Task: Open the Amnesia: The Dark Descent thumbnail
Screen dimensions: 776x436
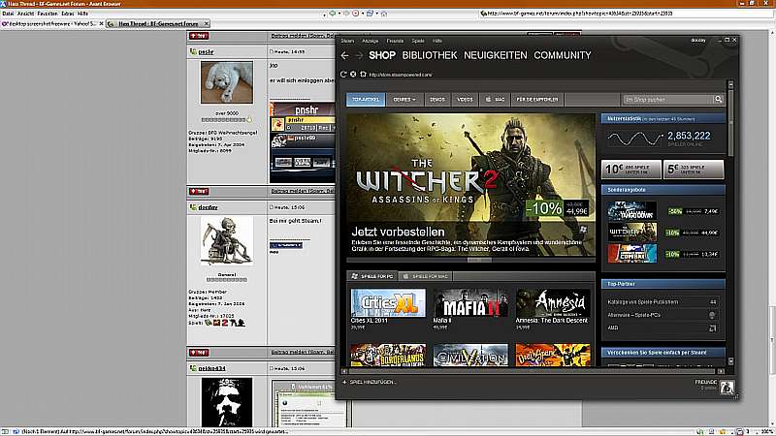Action: tap(553, 302)
